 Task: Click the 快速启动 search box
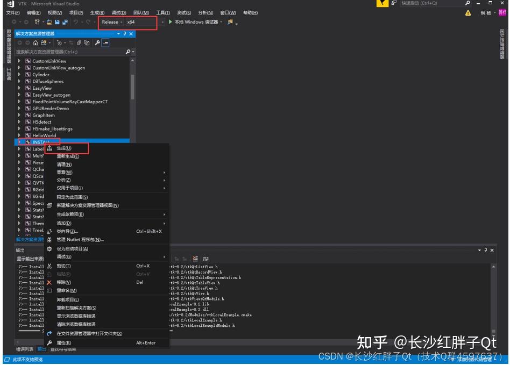coord(430,4)
